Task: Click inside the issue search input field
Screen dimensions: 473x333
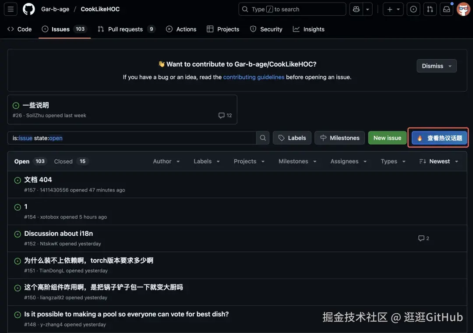Action: [131, 138]
